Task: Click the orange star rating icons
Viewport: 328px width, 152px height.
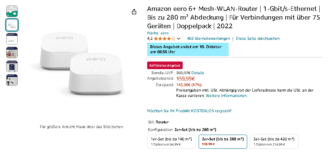Action: (x=165, y=39)
